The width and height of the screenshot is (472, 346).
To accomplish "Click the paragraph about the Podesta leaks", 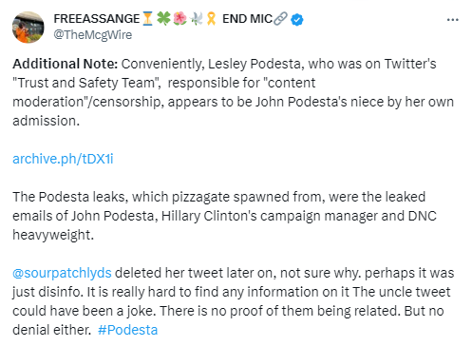I will pos(225,216).
